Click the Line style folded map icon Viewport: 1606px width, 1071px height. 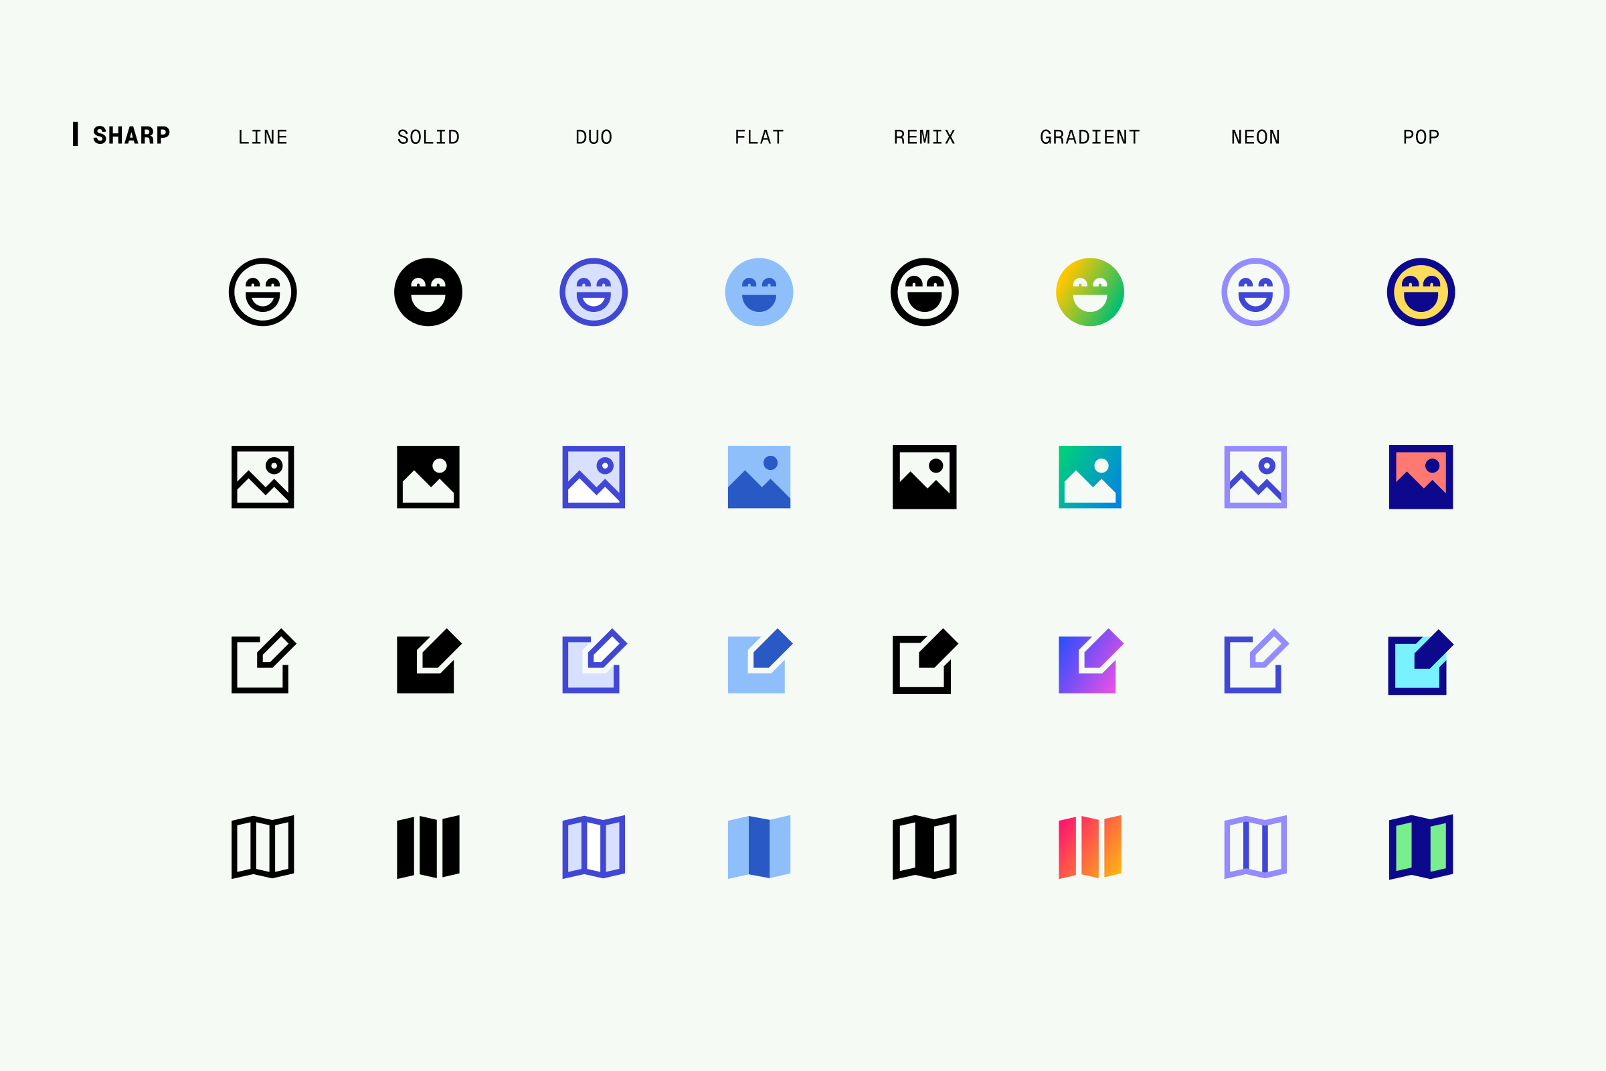click(263, 847)
